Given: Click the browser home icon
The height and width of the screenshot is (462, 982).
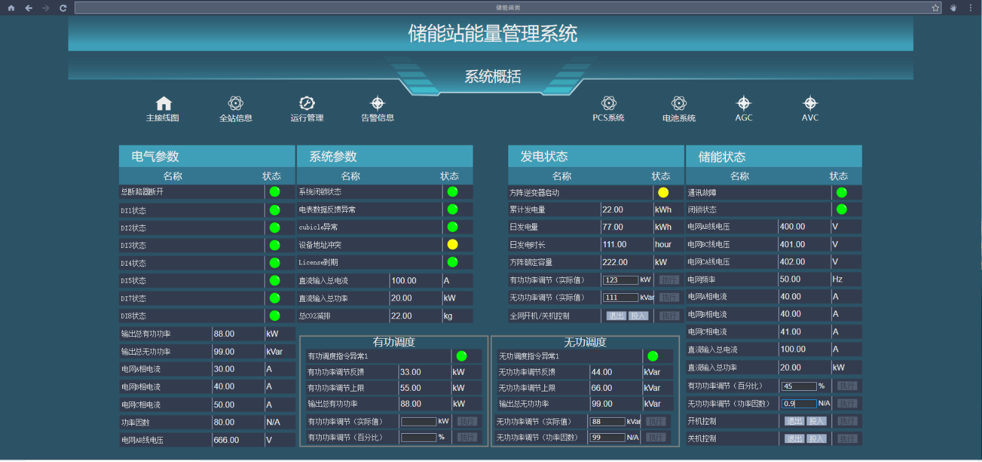Looking at the screenshot, I should (x=11, y=8).
